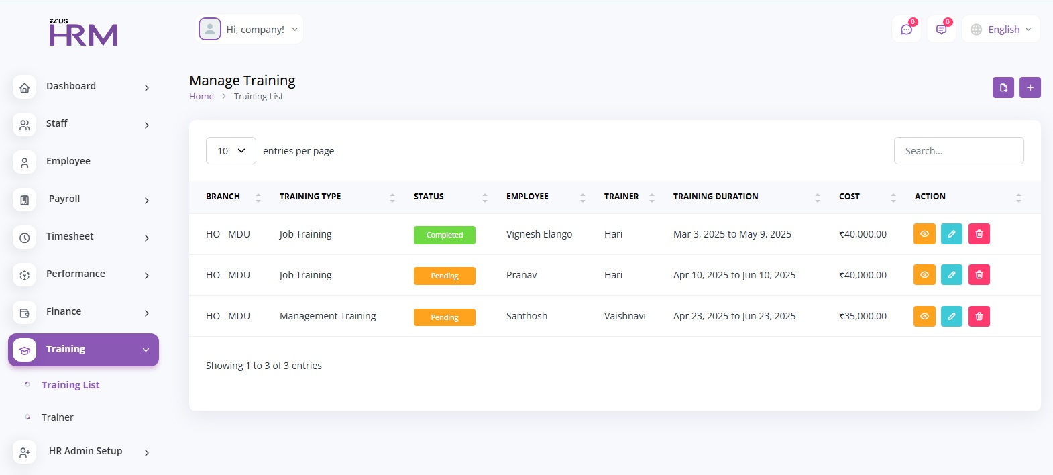Show Santhosh's training via eye icon
1053x475 pixels.
click(x=924, y=316)
